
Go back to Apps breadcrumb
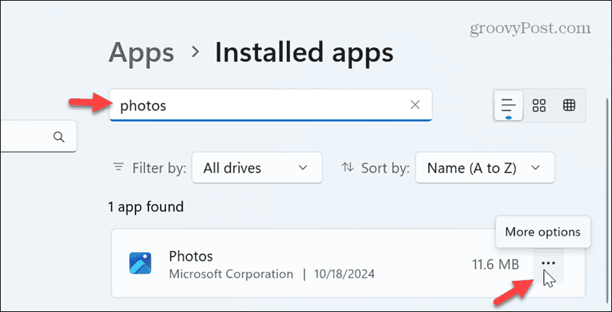(x=141, y=53)
